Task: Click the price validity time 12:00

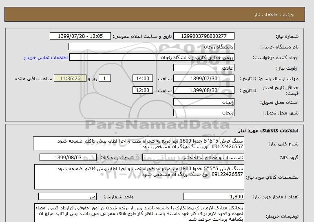Action: [x=143, y=90]
